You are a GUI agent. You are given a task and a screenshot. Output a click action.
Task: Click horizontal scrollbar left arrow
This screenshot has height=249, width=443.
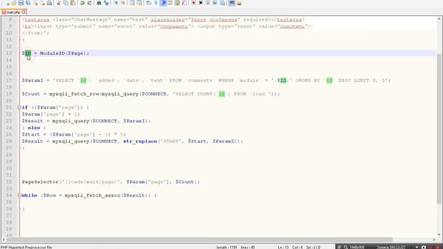point(3,240)
